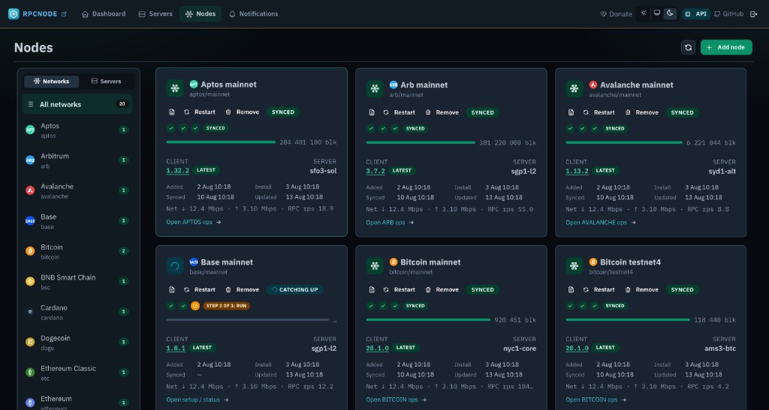The height and width of the screenshot is (410, 769).
Task: Filter by Dogecoin network
Action: pyautogui.click(x=77, y=343)
